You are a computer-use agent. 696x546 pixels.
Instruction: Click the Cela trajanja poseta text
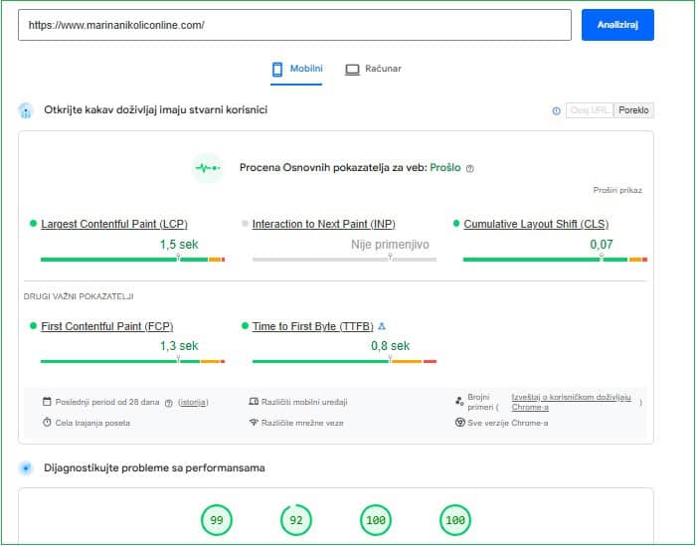[92, 423]
